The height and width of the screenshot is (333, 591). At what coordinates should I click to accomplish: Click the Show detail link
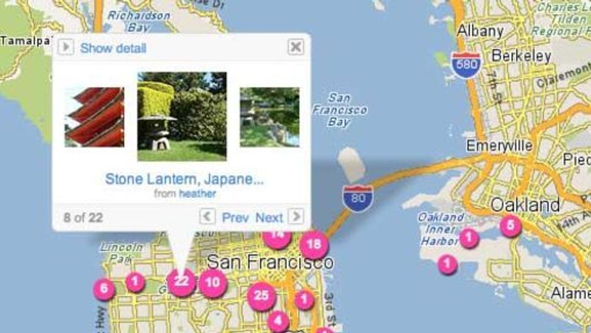(113, 48)
